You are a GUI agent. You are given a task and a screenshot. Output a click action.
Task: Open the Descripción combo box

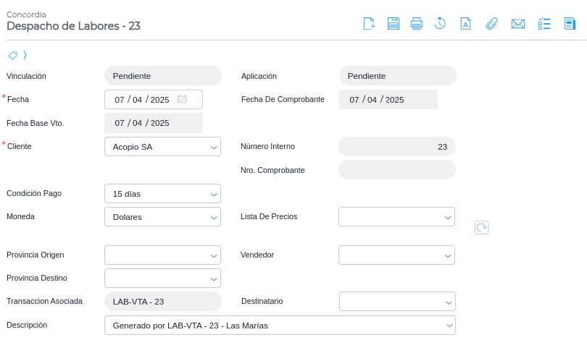point(280,326)
